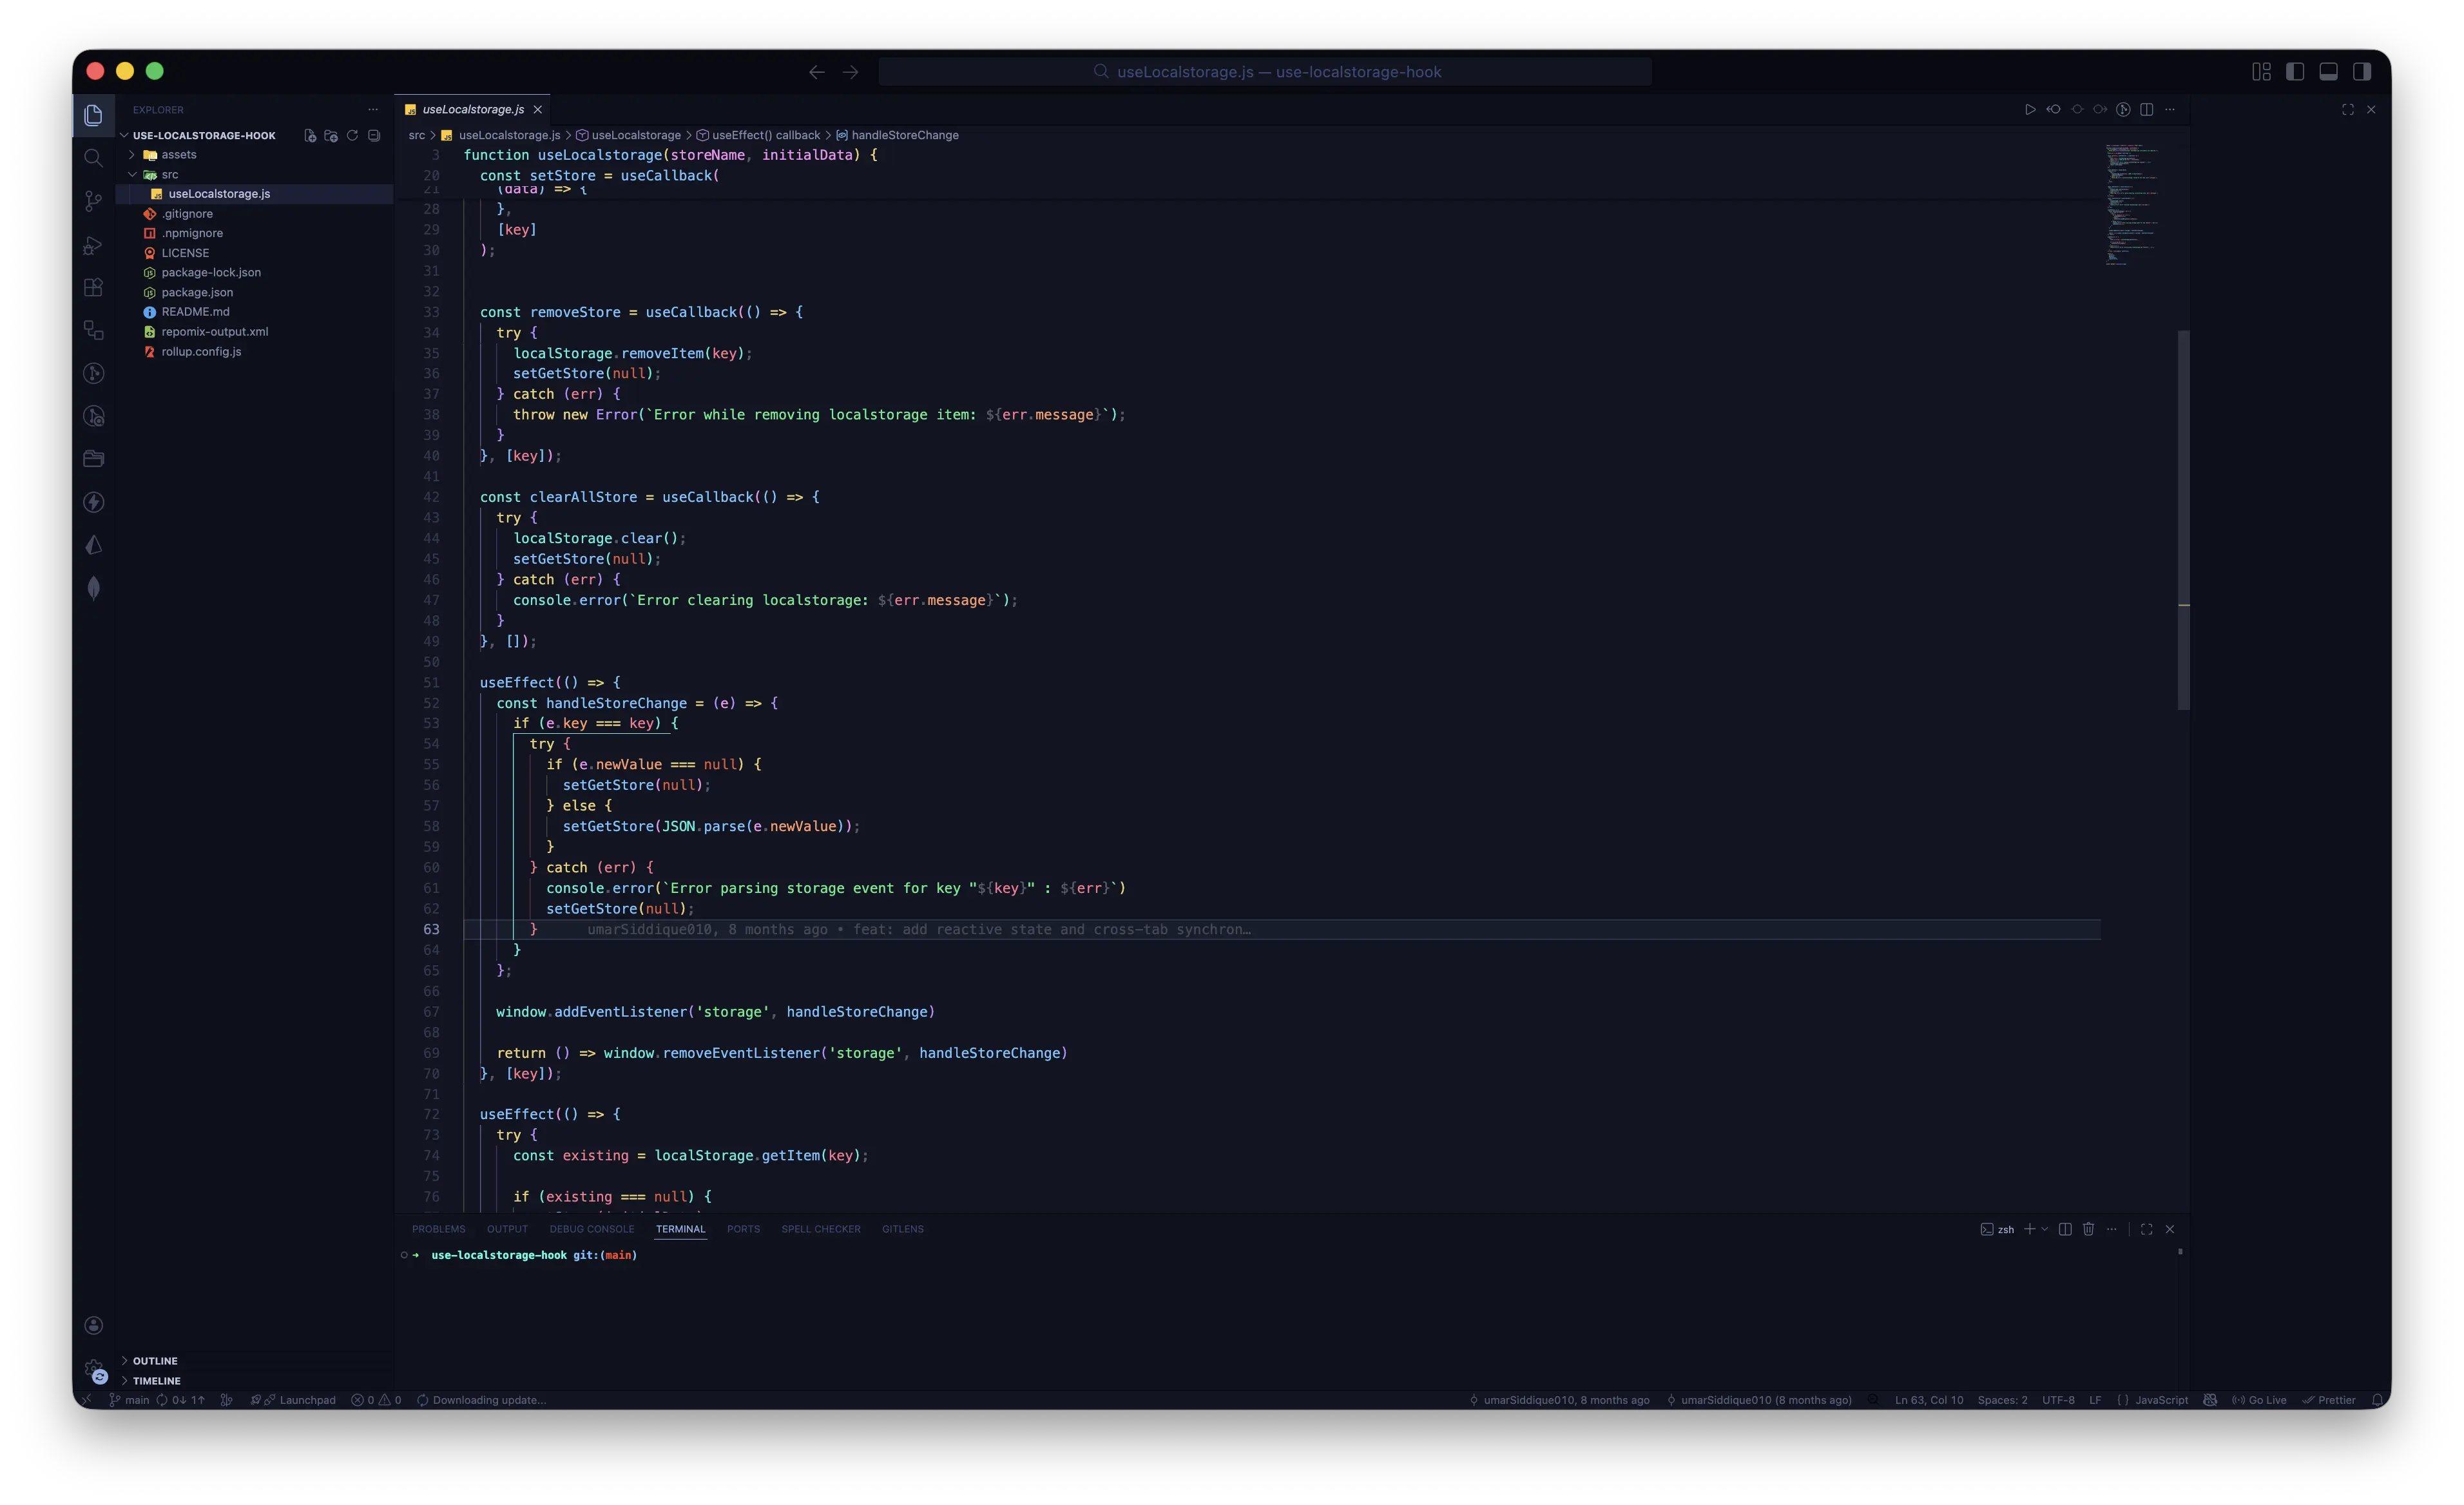This screenshot has width=2464, height=1505.
Task: Kill the terminal with trash icon
Action: pos(2088,1229)
